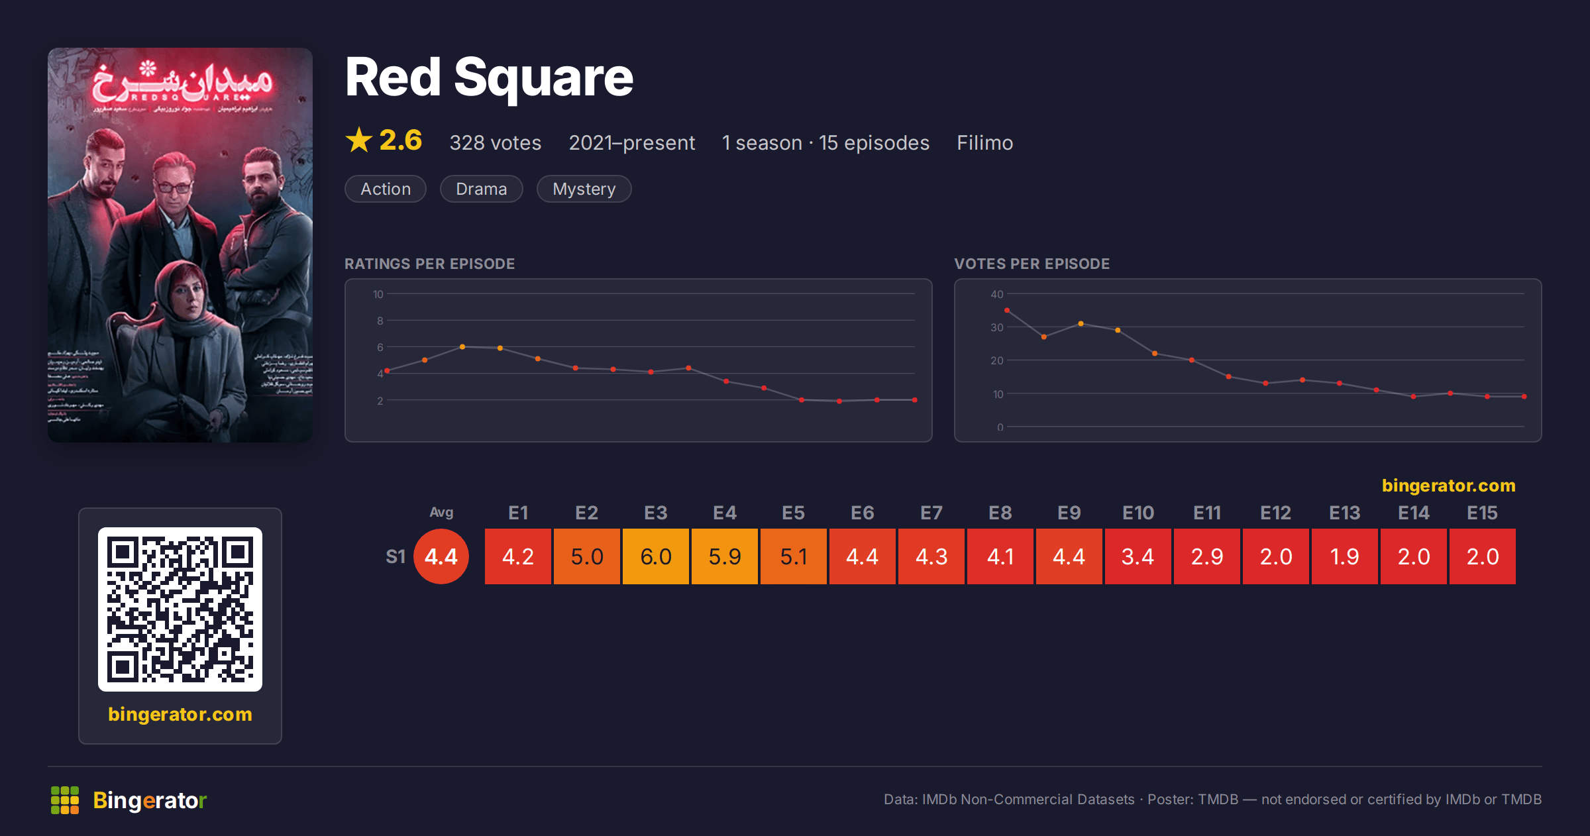
Task: Click the E10 cell rated 3.4
Action: pyautogui.click(x=1138, y=556)
